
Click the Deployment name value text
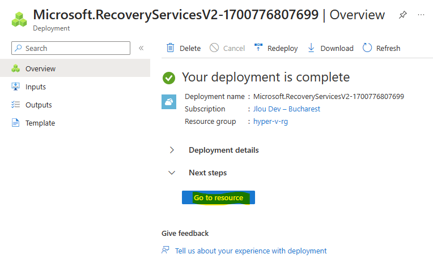(329, 96)
